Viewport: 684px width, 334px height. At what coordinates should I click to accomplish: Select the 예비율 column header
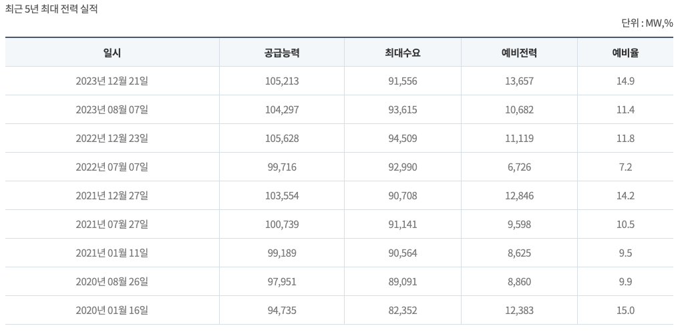(626, 53)
